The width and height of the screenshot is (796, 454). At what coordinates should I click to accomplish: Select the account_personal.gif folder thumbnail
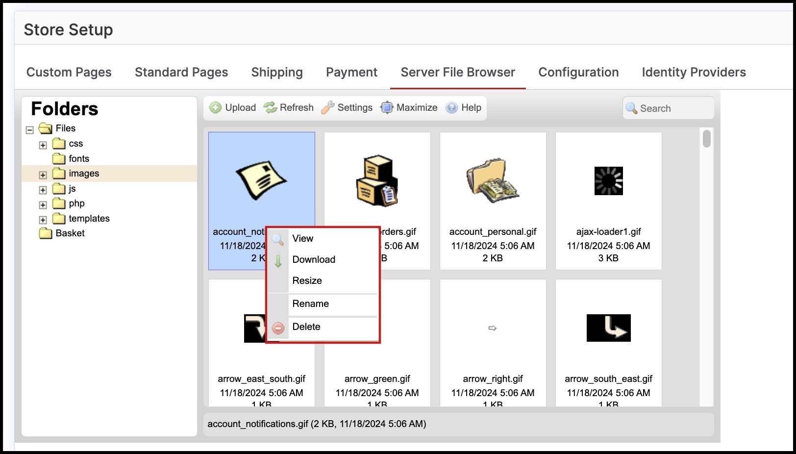click(493, 180)
